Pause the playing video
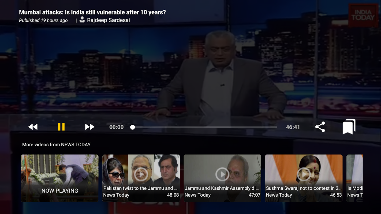 (61, 127)
